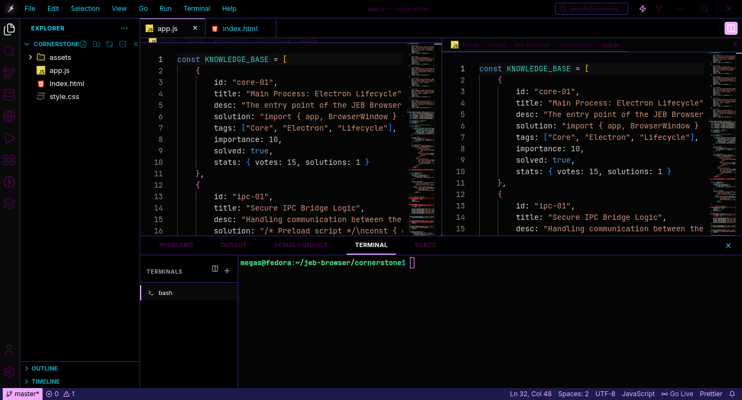
Task: Open app.js in the file explorer
Action: 59,70
